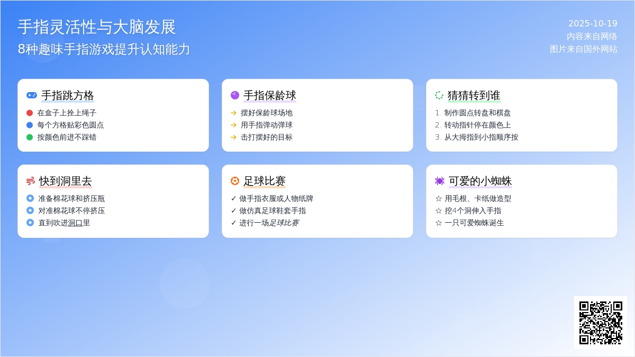Click the 足球比赛 card title

pos(265,181)
